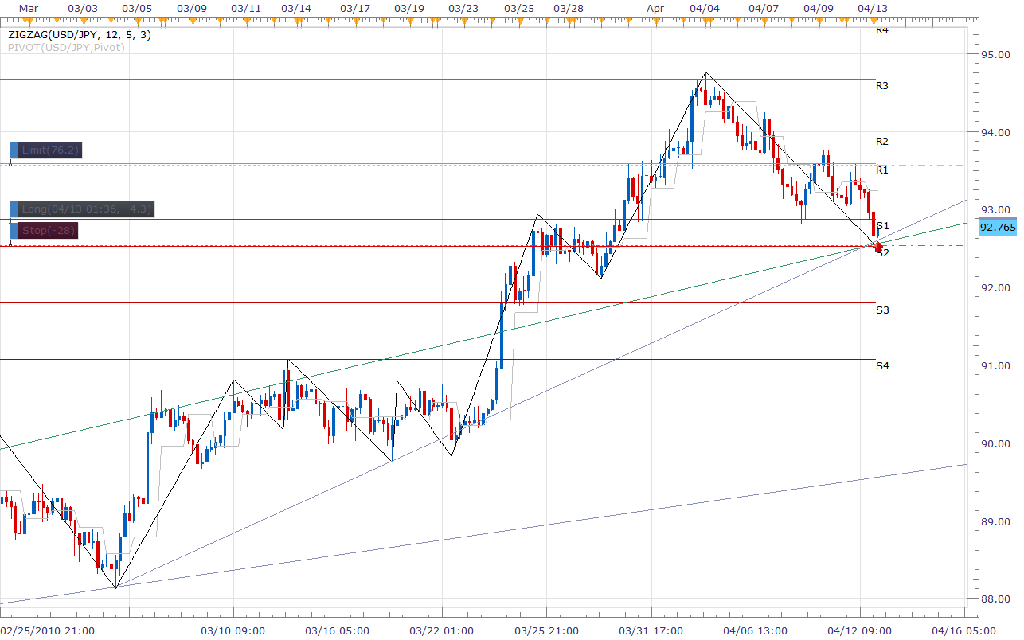Select the Limit(76.2) order label
Image resolution: width=1024 pixels, height=640 pixels.
50,150
